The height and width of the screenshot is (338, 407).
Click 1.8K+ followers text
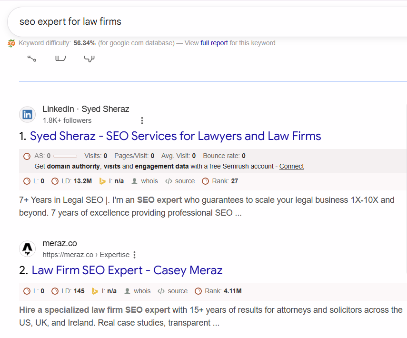(x=67, y=120)
